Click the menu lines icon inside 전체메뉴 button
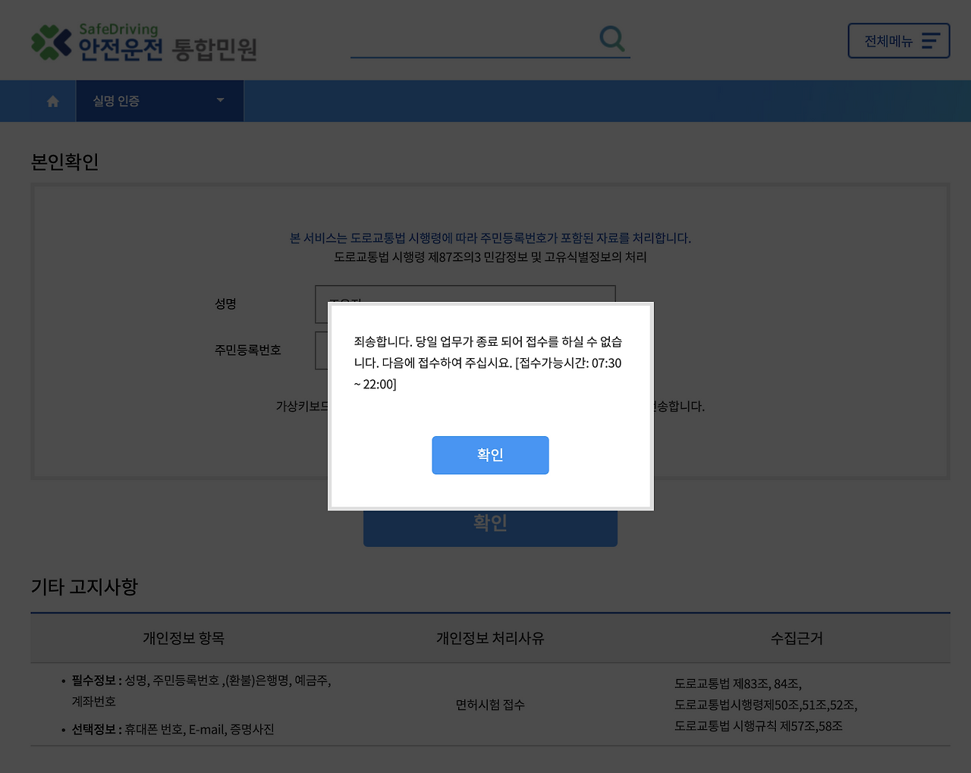 [x=932, y=40]
